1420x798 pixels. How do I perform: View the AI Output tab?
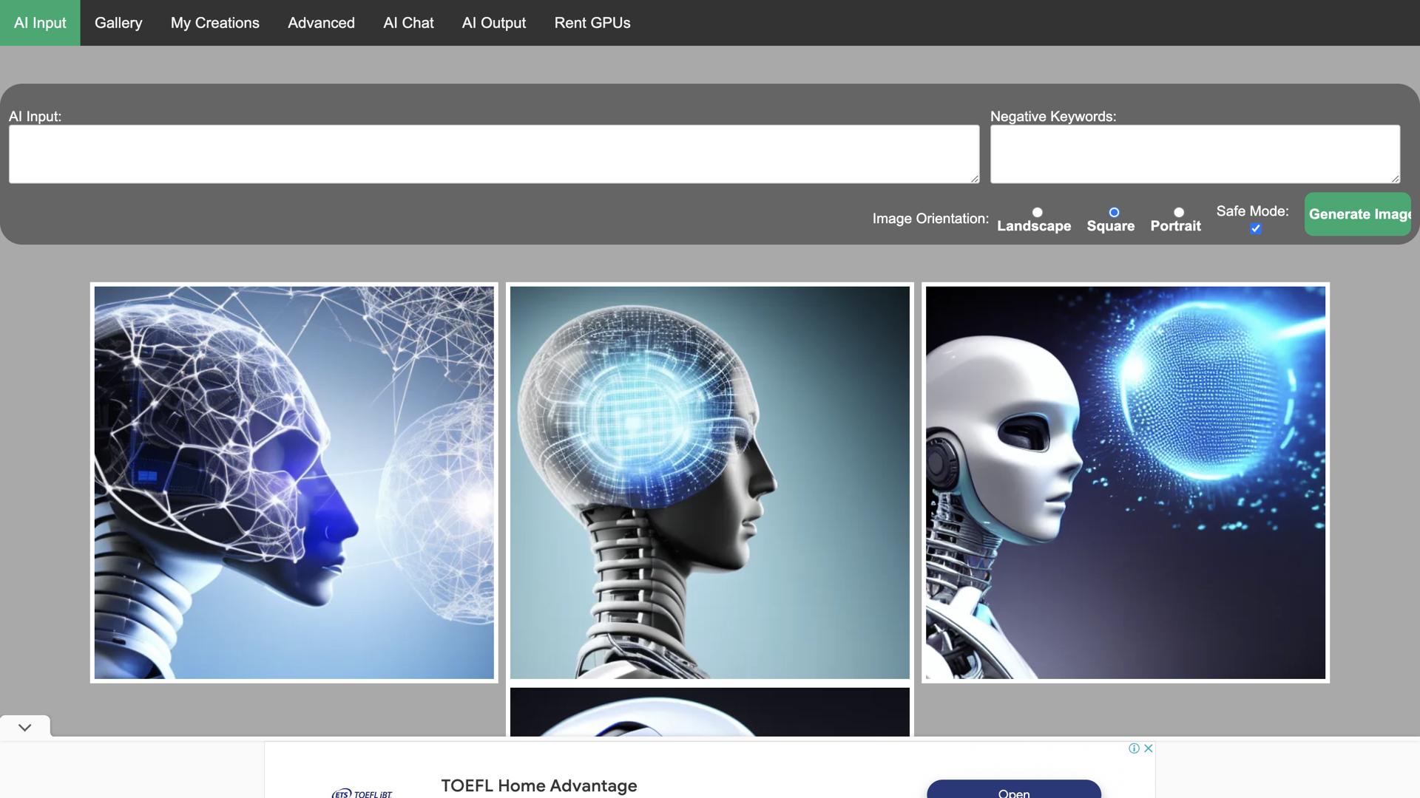click(x=493, y=22)
